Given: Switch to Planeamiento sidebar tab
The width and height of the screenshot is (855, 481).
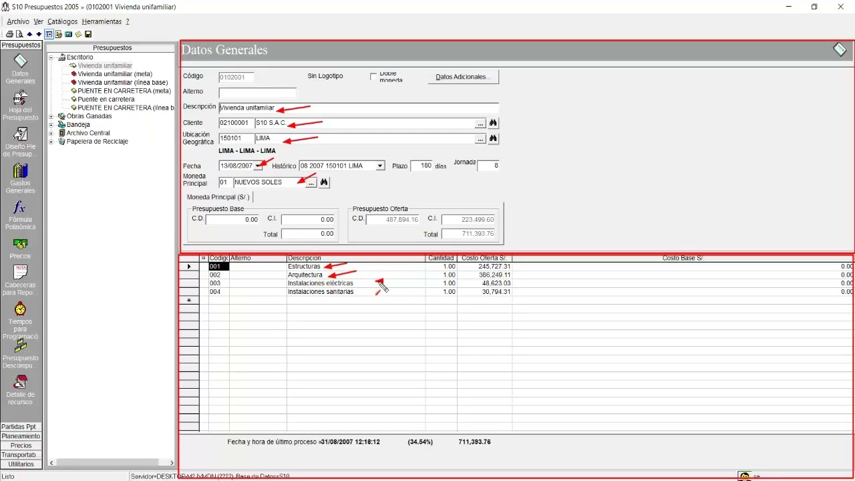Looking at the screenshot, I should tap(21, 436).
